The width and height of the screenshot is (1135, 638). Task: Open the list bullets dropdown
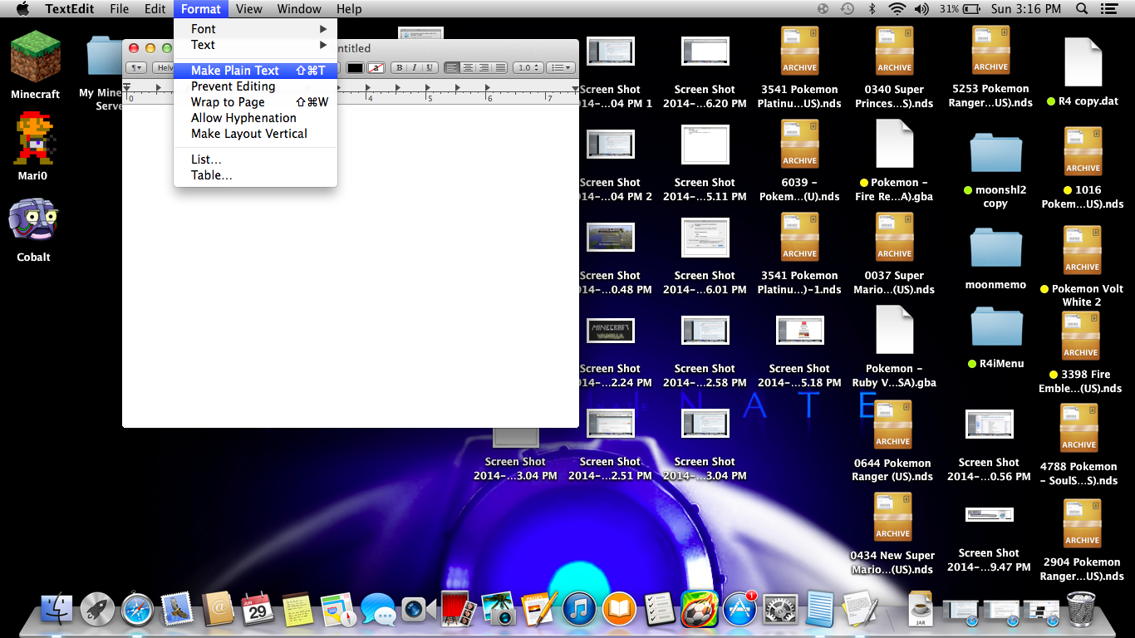click(562, 67)
